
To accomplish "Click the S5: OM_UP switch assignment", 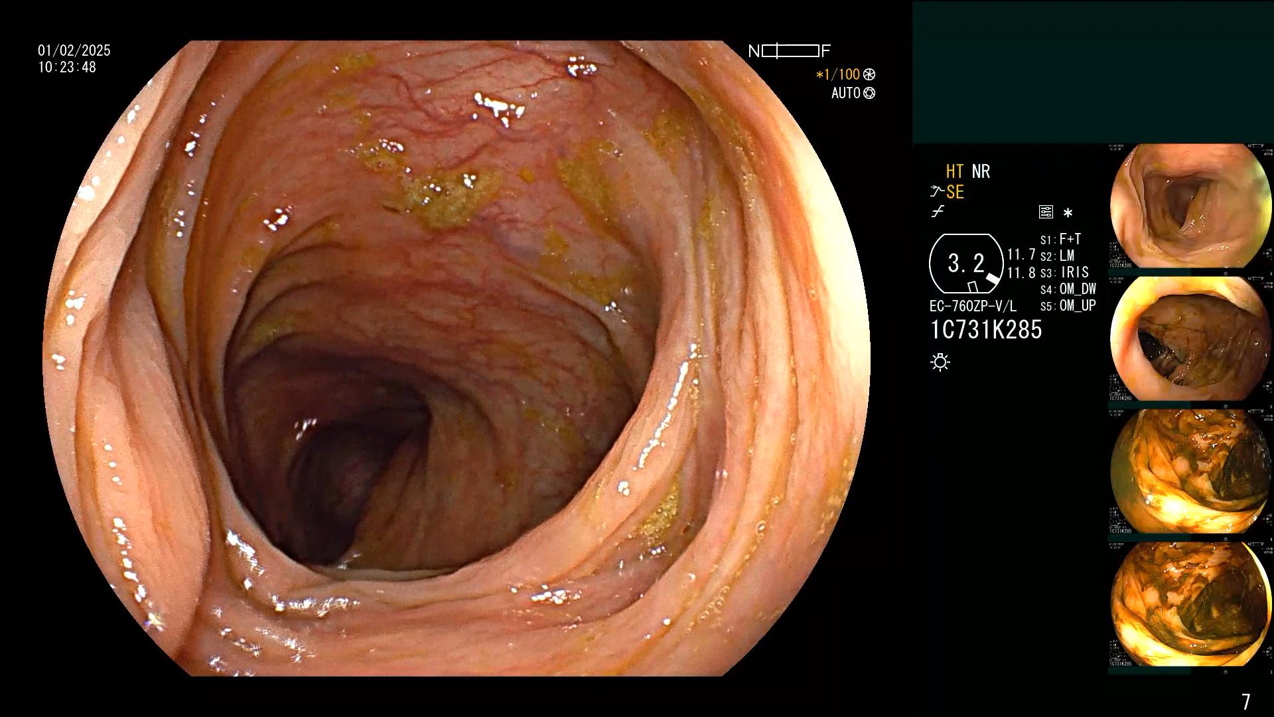I will click(1068, 305).
